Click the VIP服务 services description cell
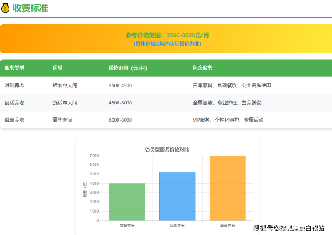 coord(228,120)
